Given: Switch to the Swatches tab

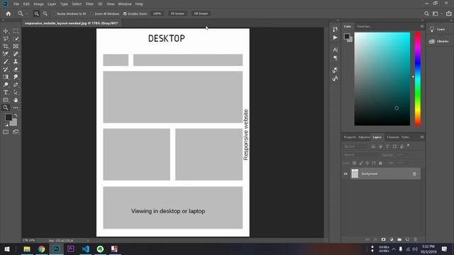Looking at the screenshot, I should tap(364, 26).
